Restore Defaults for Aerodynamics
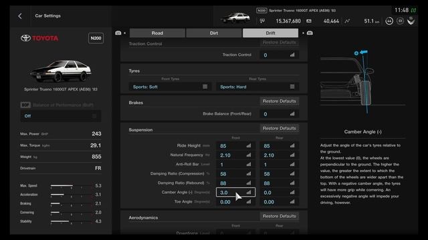Viewport: 428px width, 240px height. coord(280,216)
